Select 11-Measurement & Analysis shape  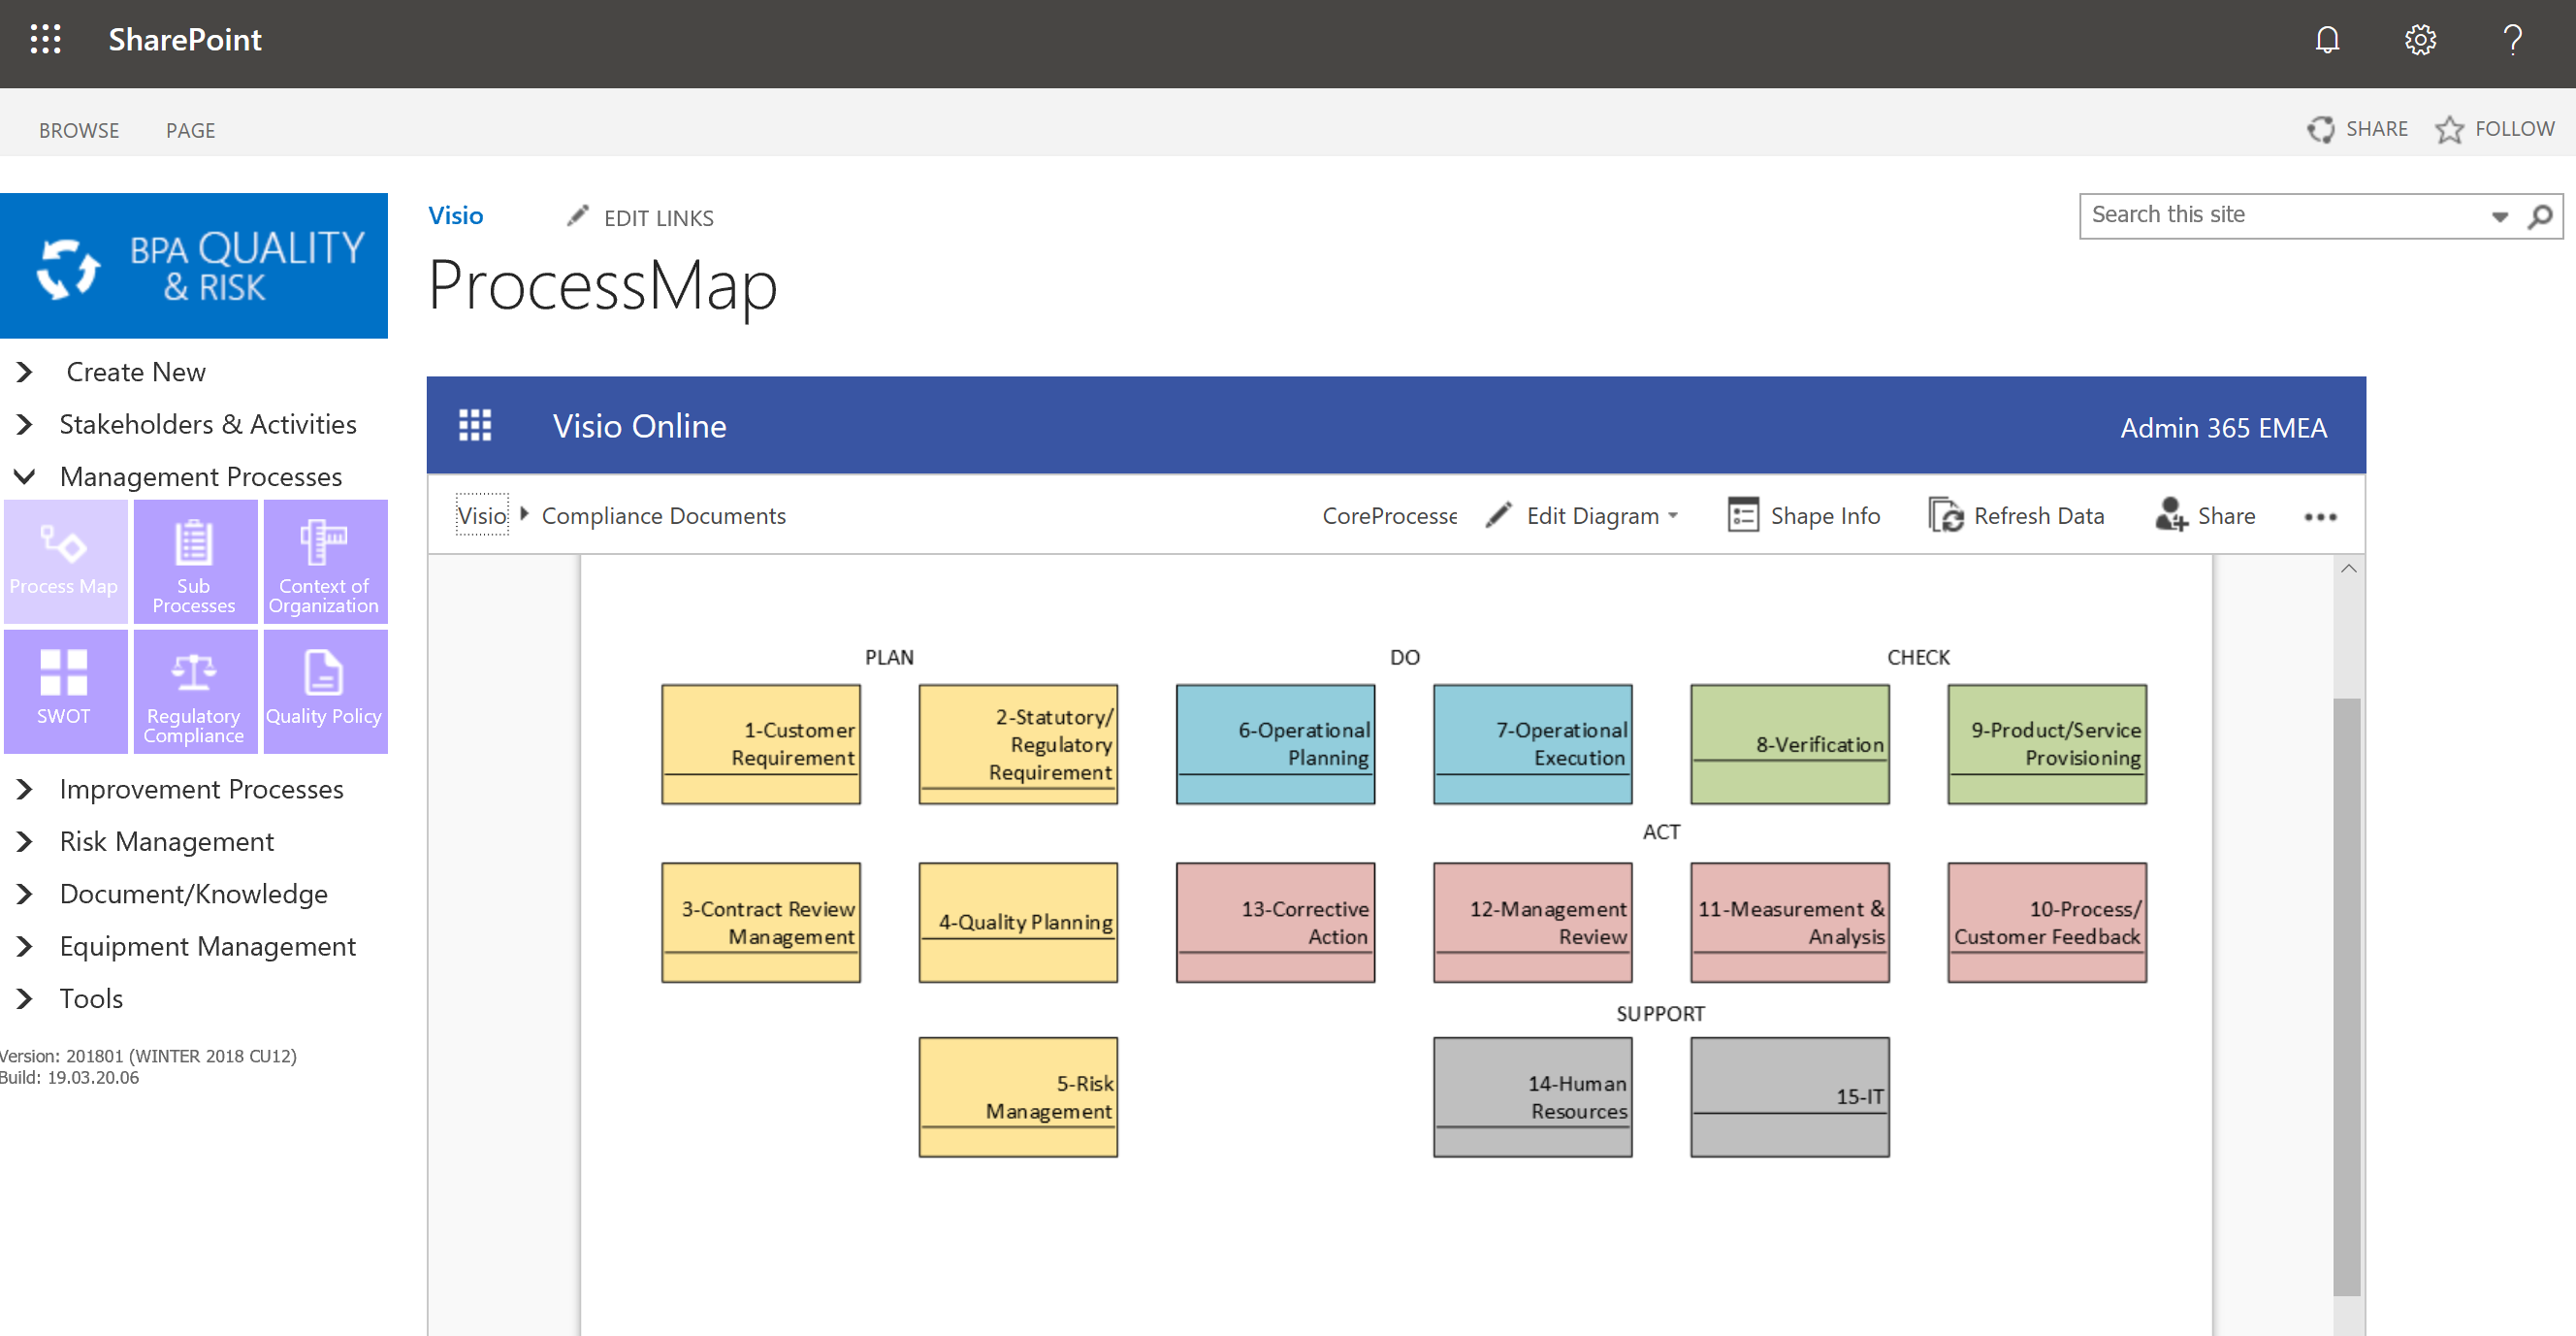(1790, 922)
